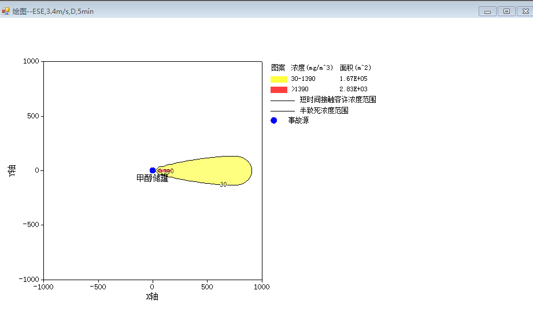Click the X轴 axis title
Image resolution: width=533 pixels, height=331 pixels.
coord(152,297)
